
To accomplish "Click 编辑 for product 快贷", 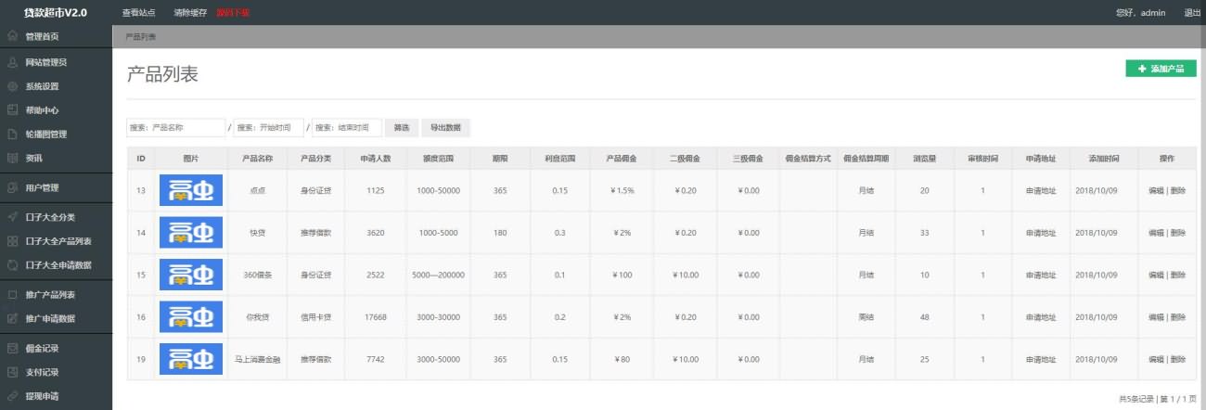I will click(1156, 233).
